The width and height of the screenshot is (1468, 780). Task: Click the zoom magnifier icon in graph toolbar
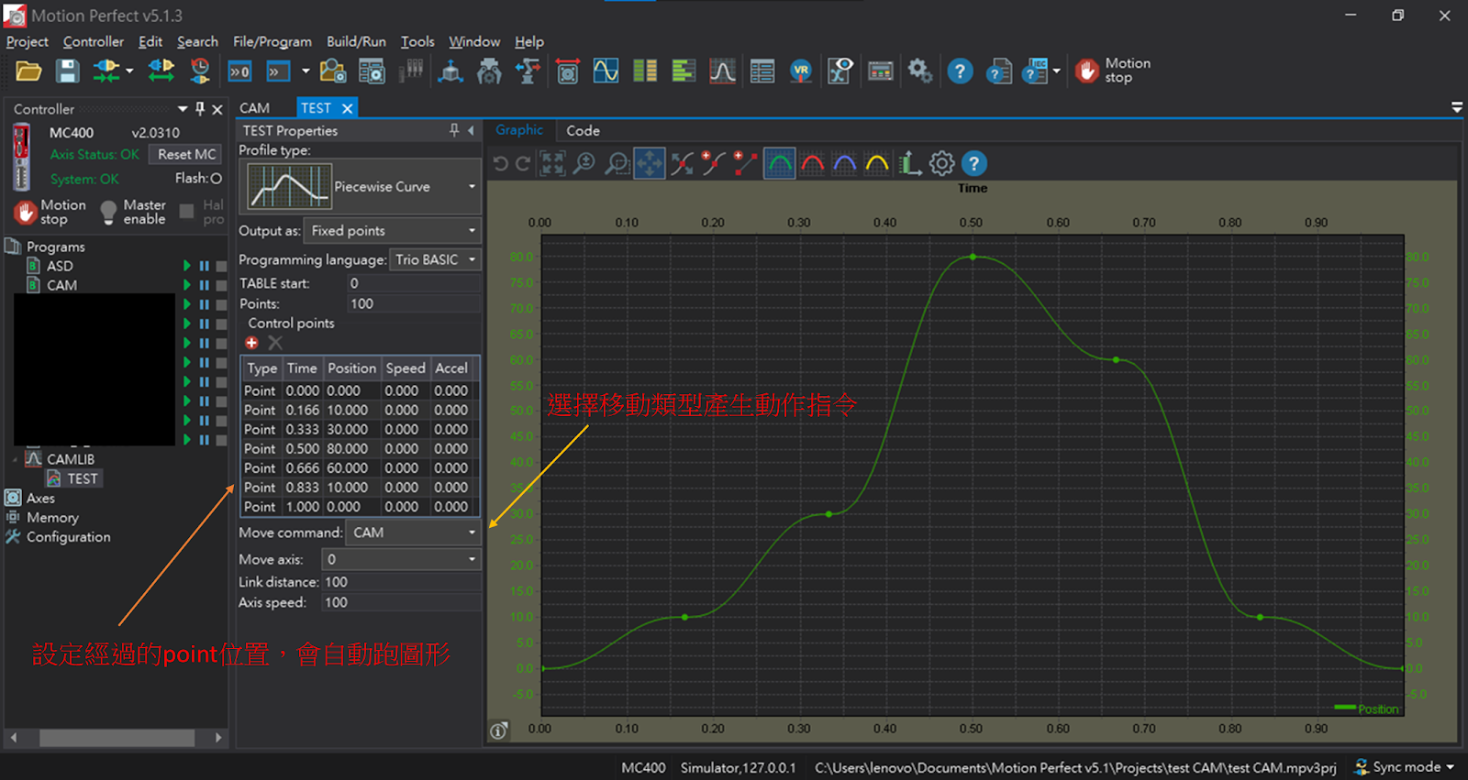[x=584, y=164]
